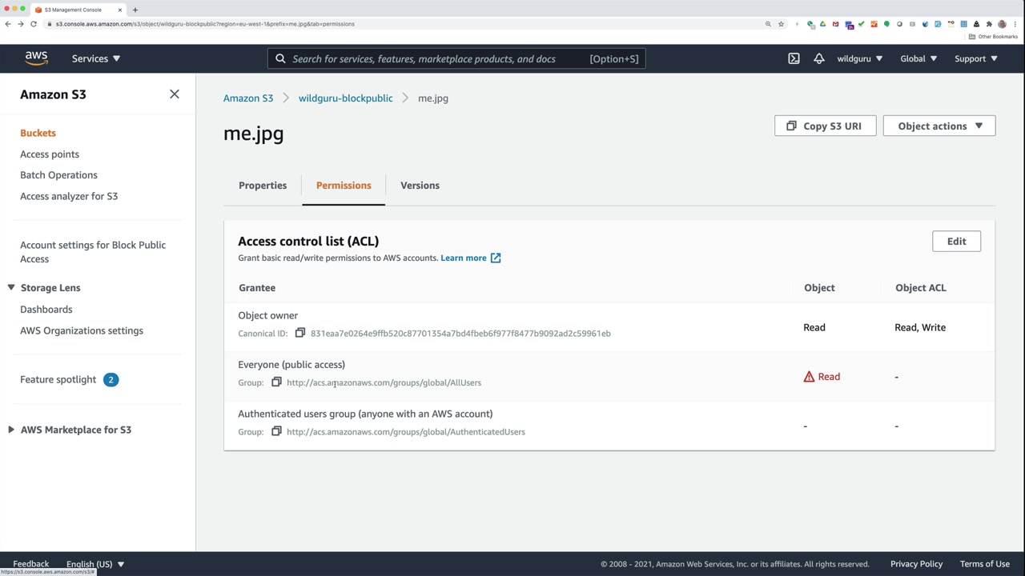Viewport: 1025px width, 576px height.
Task: Close the Amazon S3 side navigation panel
Action: 175,94
